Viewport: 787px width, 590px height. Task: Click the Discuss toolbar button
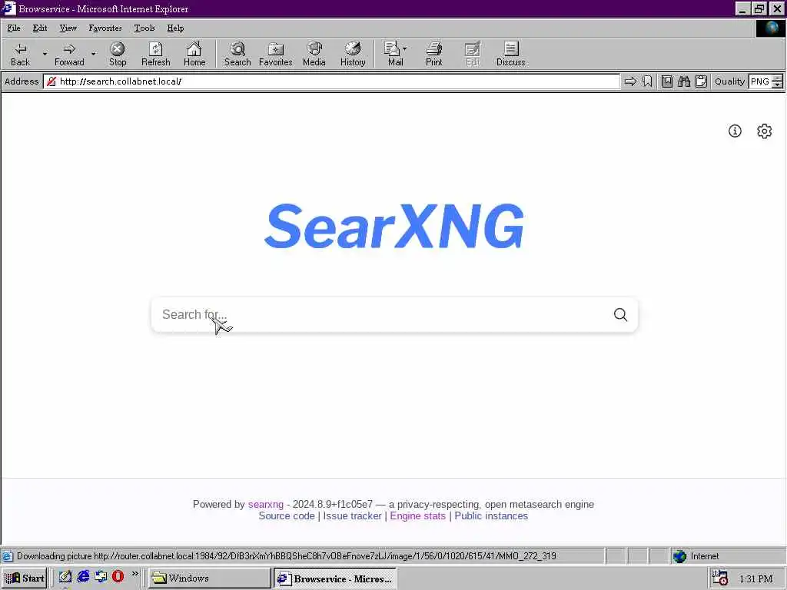(x=511, y=55)
